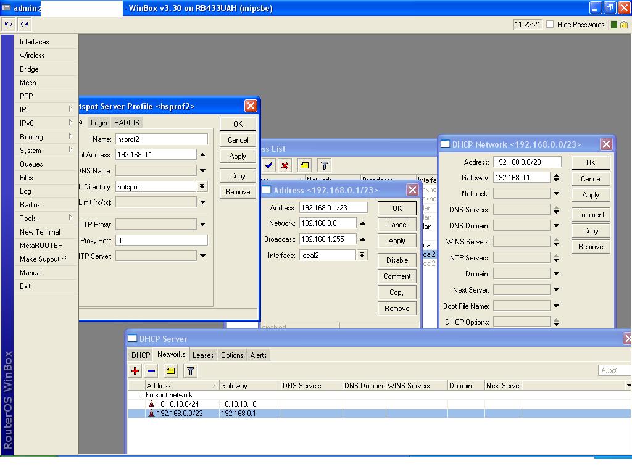
Task: Expand the Netmask field in DHCP Network
Action: (556, 194)
